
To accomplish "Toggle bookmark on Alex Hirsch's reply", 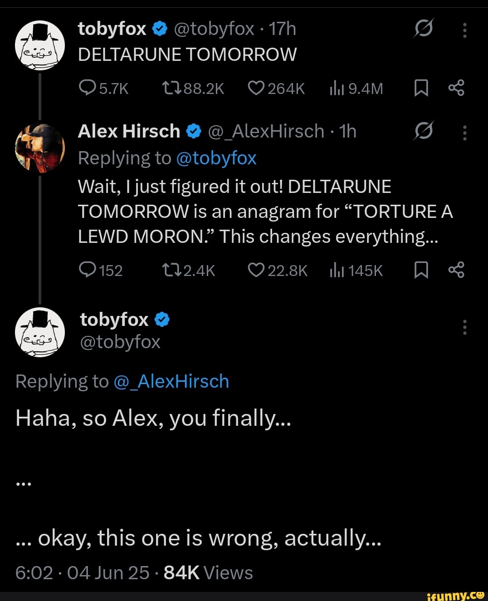I will coord(421,270).
